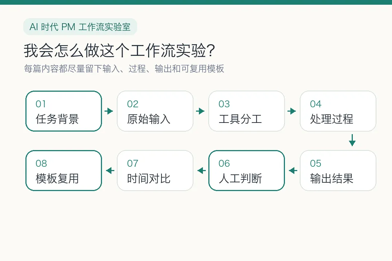Click the arrow between 原始输入 and 工具分工

200,111
